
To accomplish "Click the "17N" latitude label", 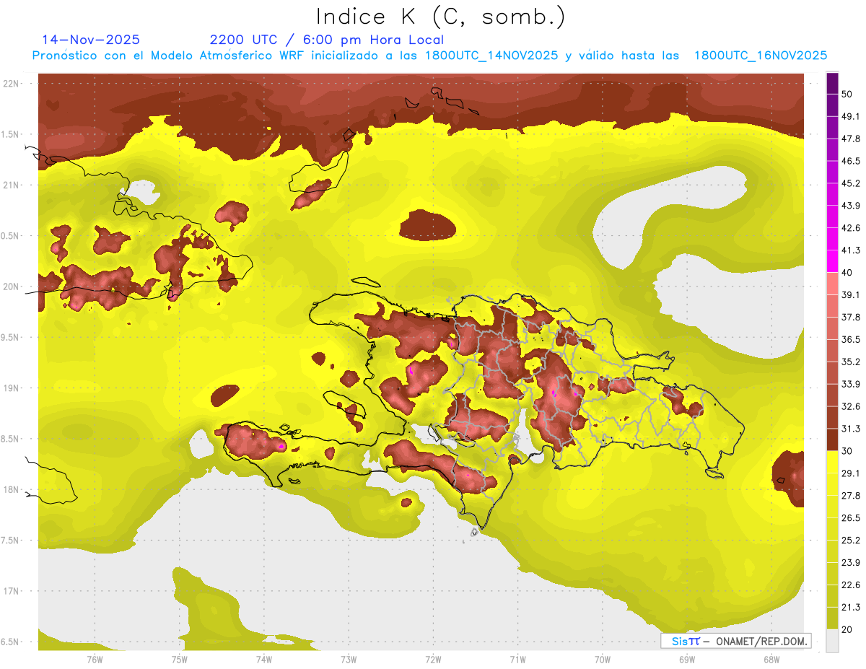I will [12, 591].
